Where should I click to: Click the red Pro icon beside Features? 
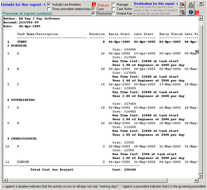(94, 4)
